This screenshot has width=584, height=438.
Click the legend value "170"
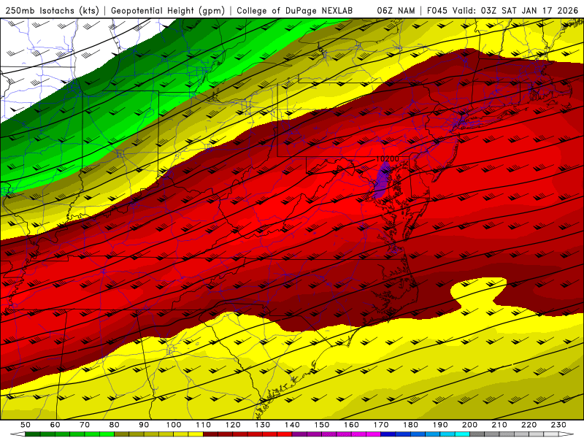381,425
